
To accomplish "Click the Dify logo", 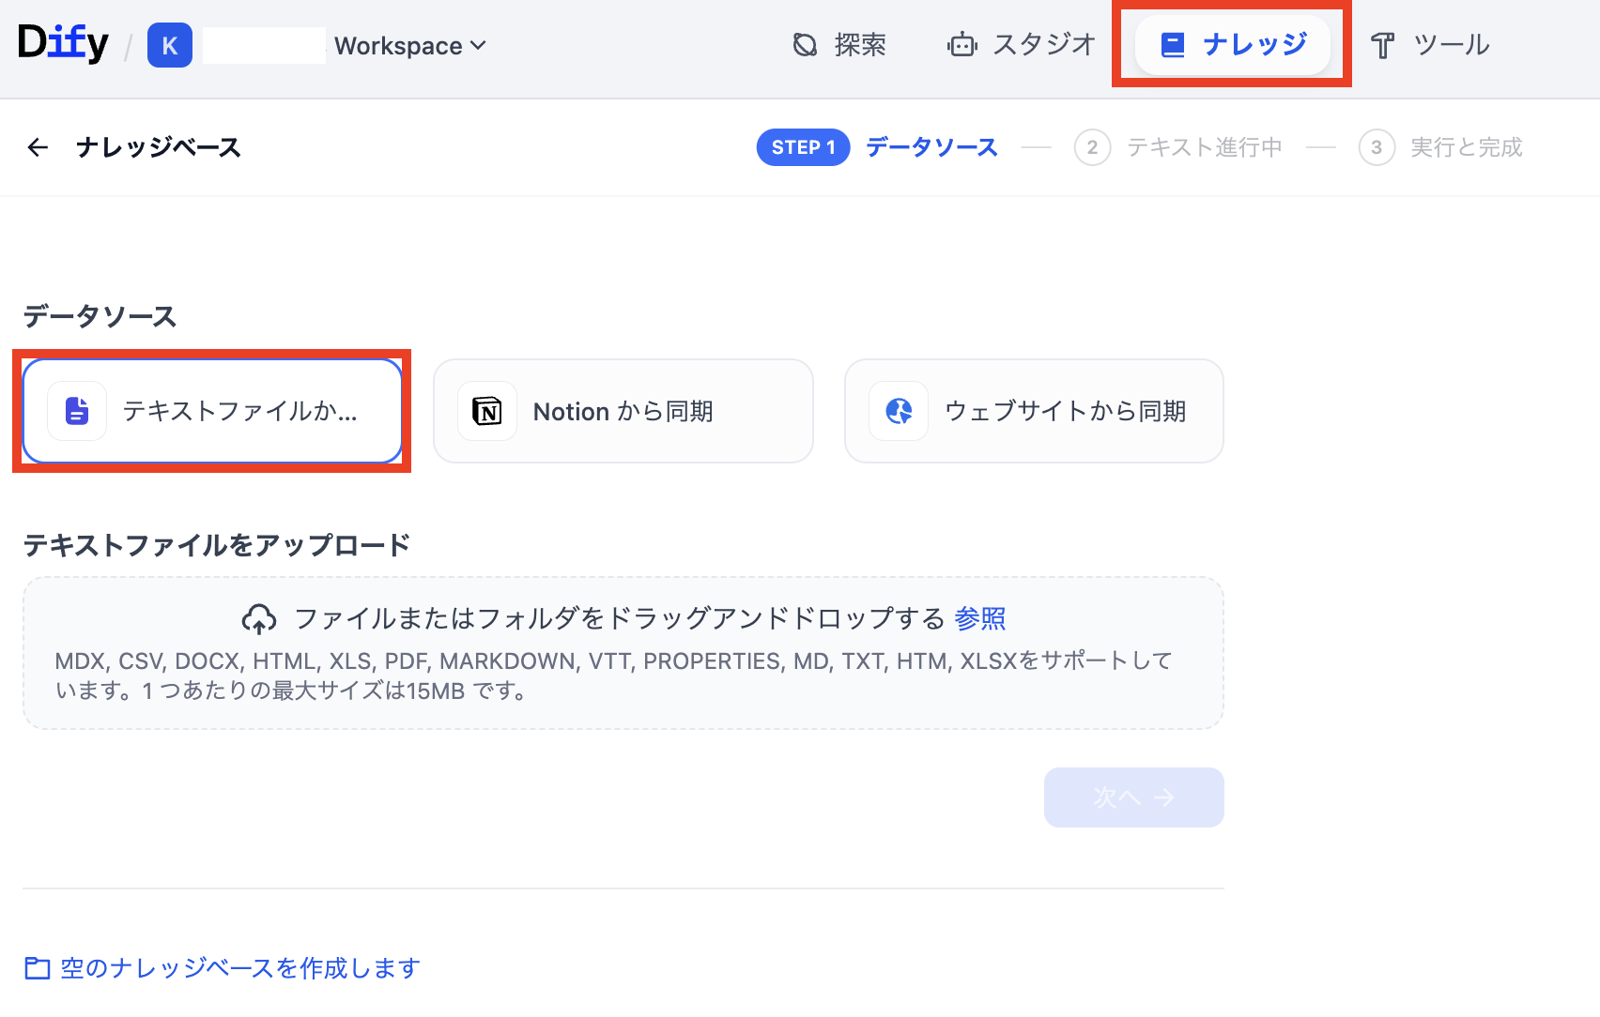I will coord(63,44).
